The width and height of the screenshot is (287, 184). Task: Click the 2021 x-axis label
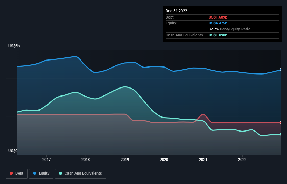pyautogui.click(x=203, y=160)
